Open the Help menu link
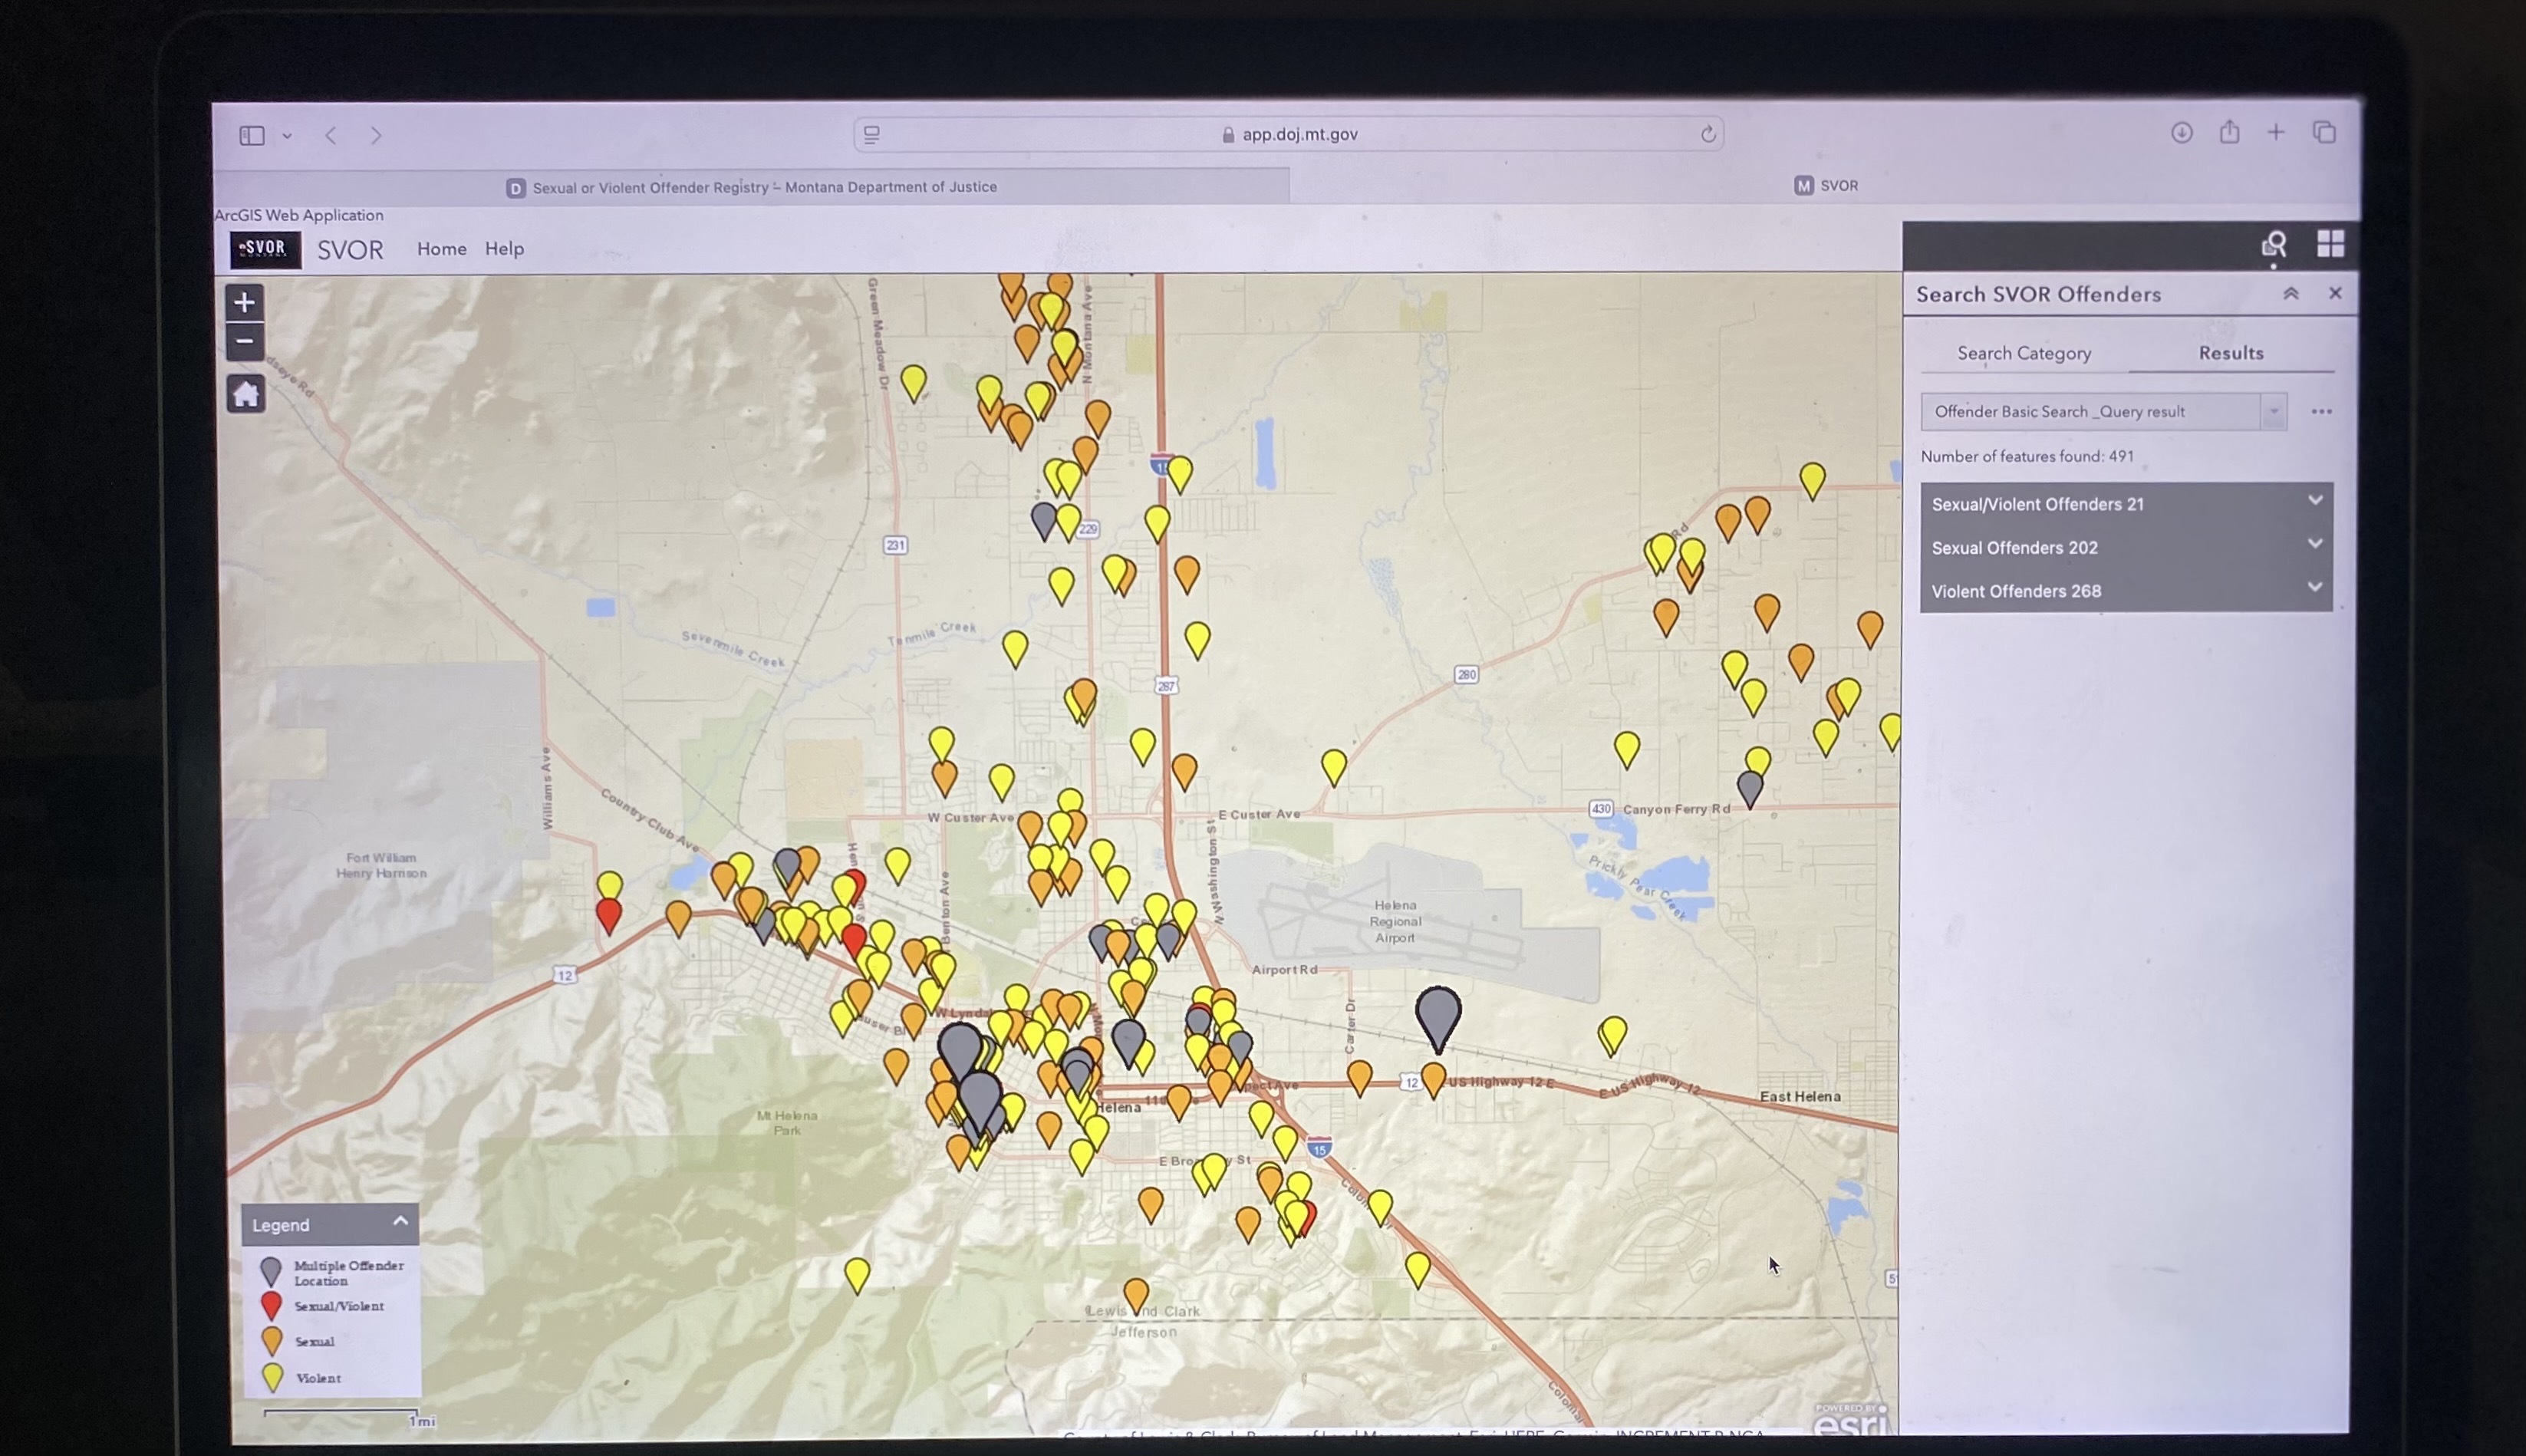 (x=504, y=249)
